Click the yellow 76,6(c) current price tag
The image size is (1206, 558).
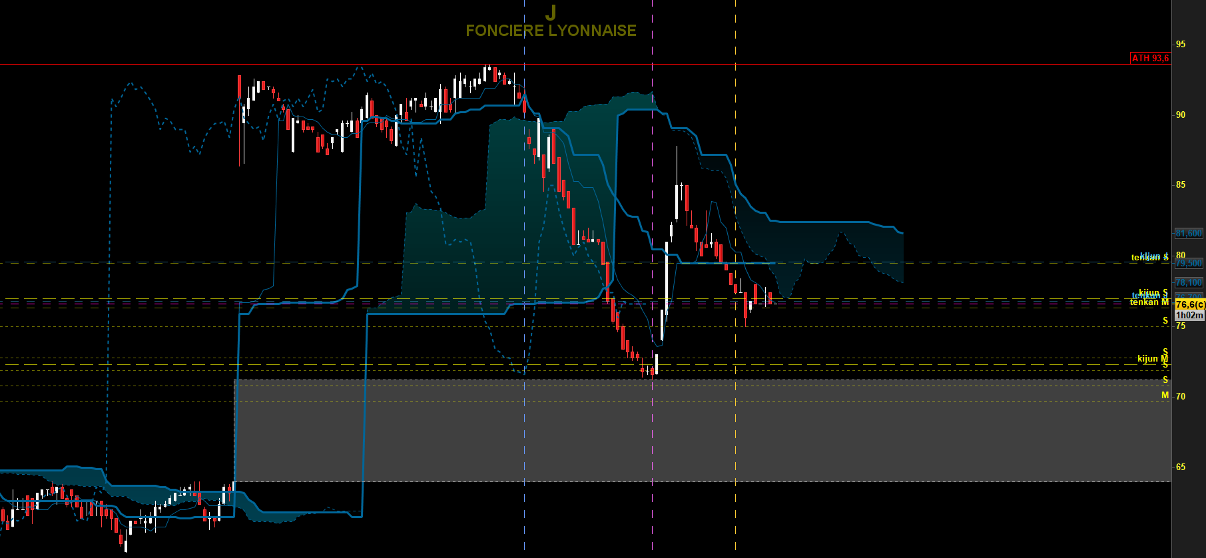(1190, 304)
